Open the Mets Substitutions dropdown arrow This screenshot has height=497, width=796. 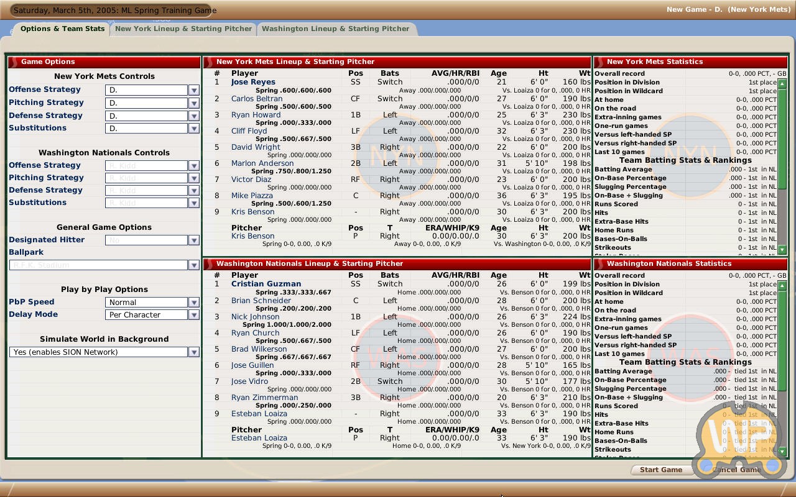click(x=193, y=129)
